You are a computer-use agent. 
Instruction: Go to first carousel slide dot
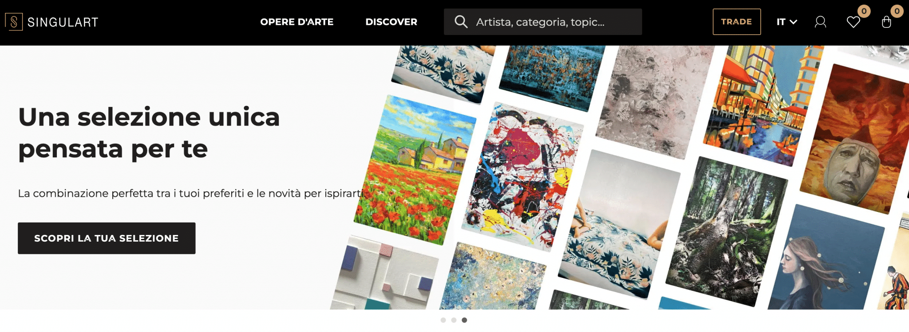[x=443, y=320]
